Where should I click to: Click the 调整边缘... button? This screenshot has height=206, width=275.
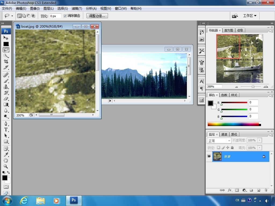coord(97,16)
